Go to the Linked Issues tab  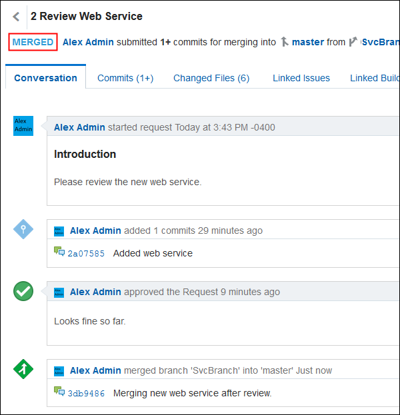tap(301, 78)
